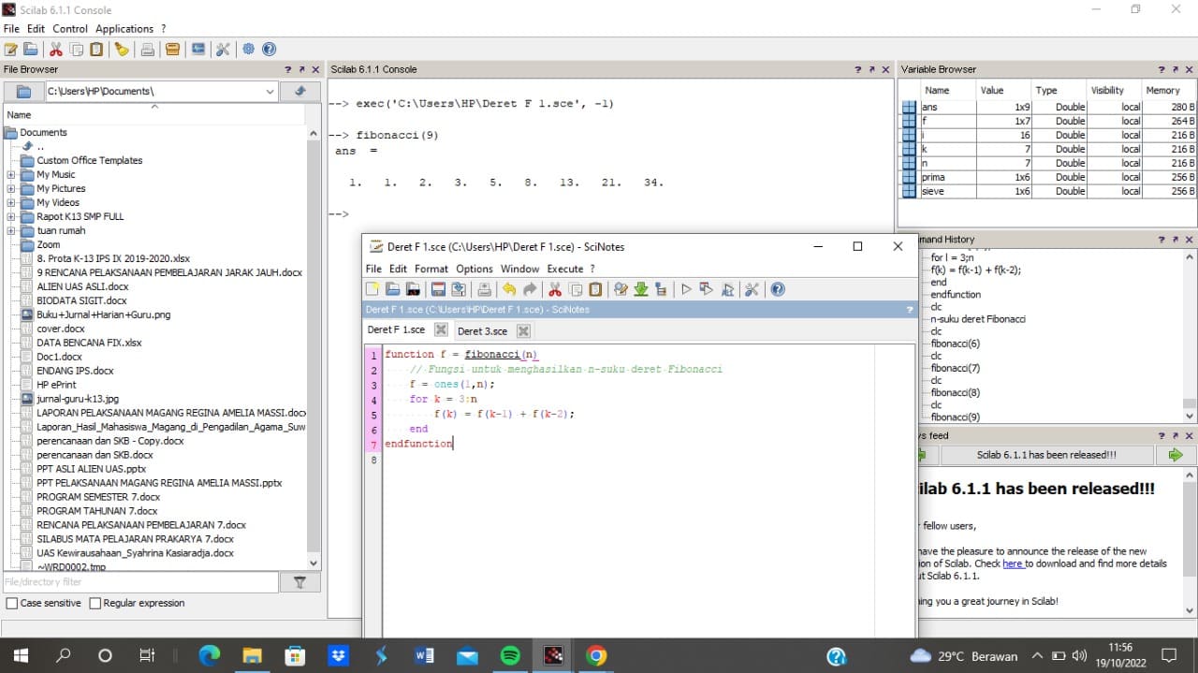Select DATA BENCANA FIX.xlsx file

pyautogui.click(x=89, y=344)
